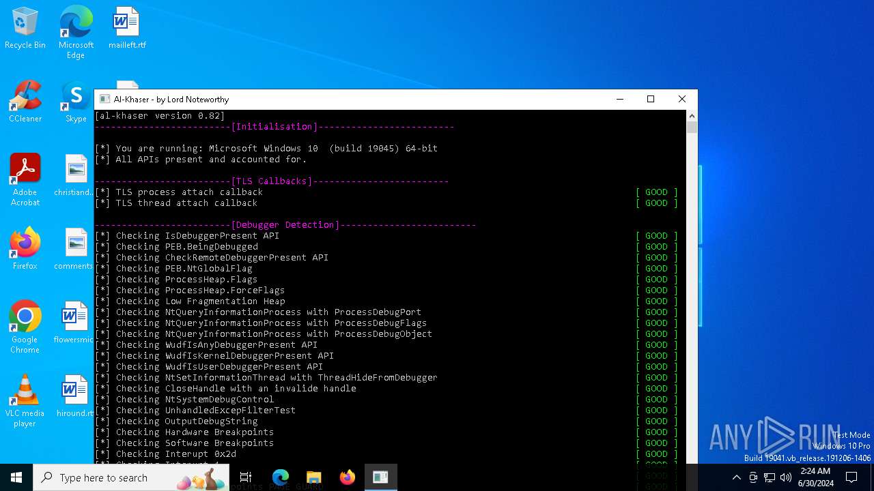This screenshot has height=491, width=874.
Task: Open Skype desktop shortcut
Action: [x=76, y=102]
